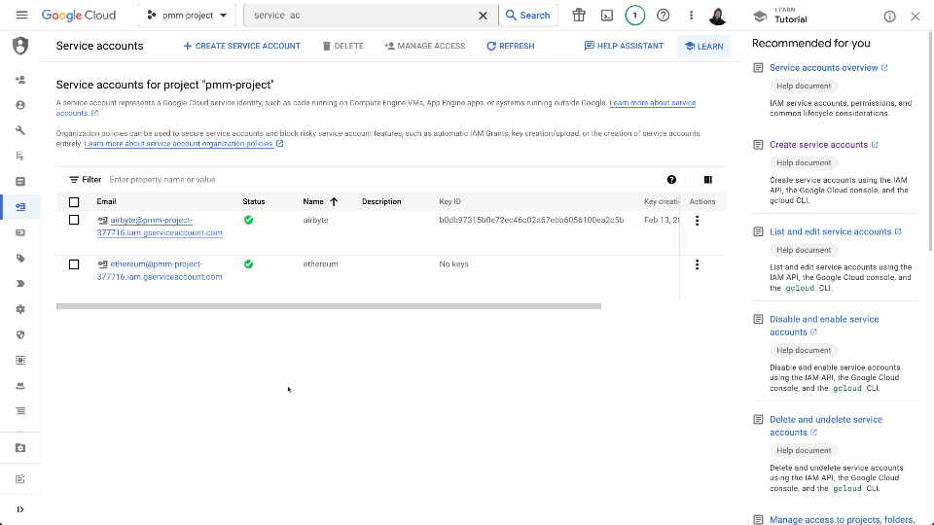Open the notifications badge showing 1
The width and height of the screenshot is (934, 525).
(x=635, y=16)
